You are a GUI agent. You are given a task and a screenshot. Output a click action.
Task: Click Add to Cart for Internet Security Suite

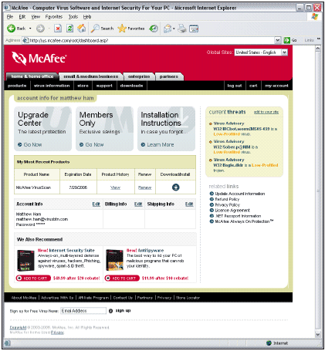33,278
